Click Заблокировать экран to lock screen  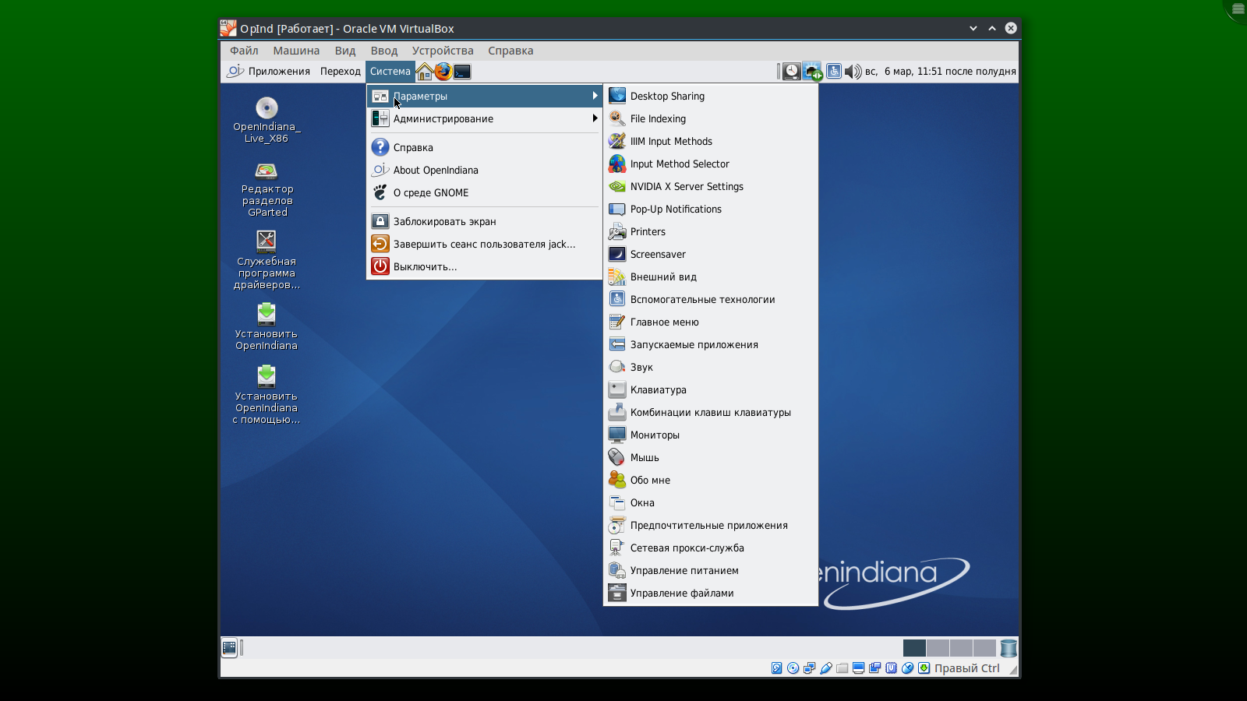485,221
